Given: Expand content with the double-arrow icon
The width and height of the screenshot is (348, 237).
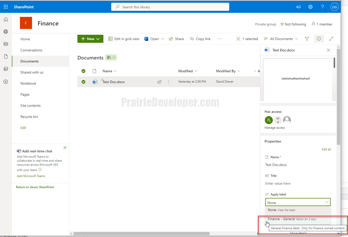Looking at the screenshot, I should click(331, 39).
